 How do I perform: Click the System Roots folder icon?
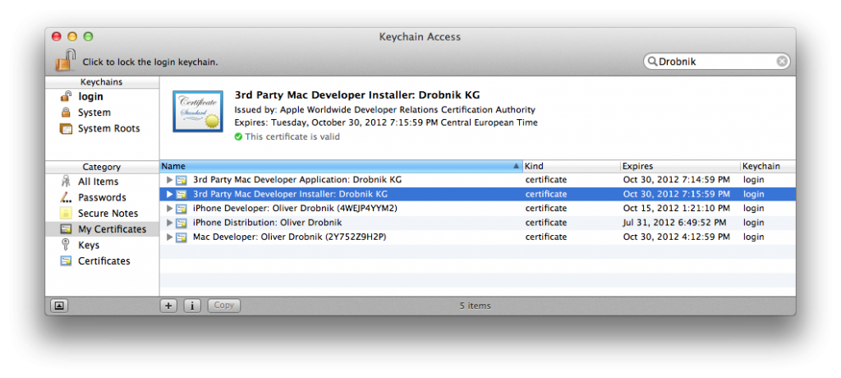pos(66,129)
